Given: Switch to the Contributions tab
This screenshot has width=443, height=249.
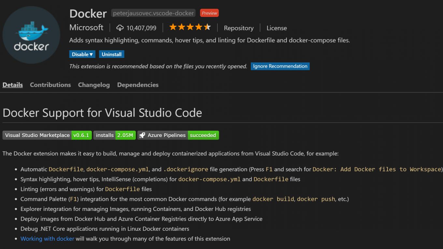Looking at the screenshot, I should (50, 85).
